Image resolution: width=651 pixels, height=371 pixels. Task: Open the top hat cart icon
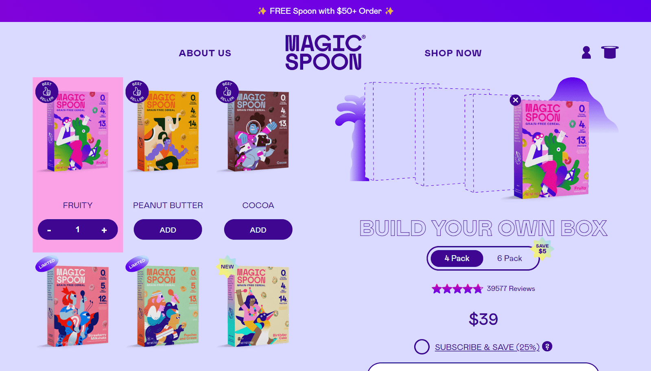610,52
